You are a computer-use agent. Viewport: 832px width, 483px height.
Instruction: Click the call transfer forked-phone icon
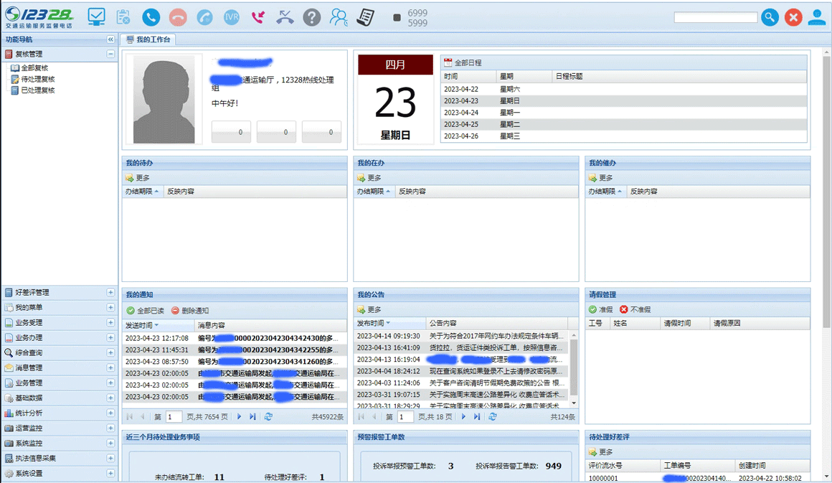click(285, 17)
